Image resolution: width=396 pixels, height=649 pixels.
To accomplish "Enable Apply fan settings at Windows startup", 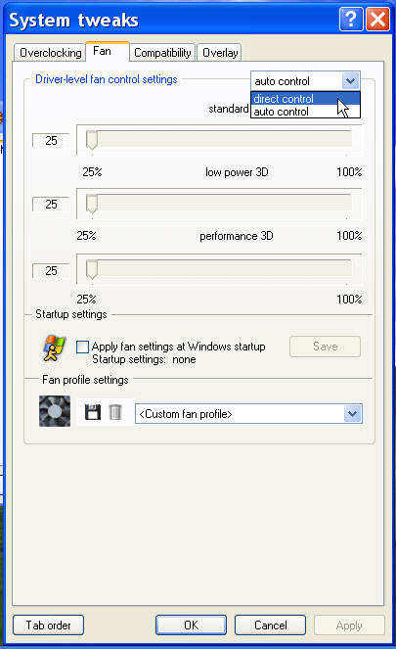I will coord(82,347).
